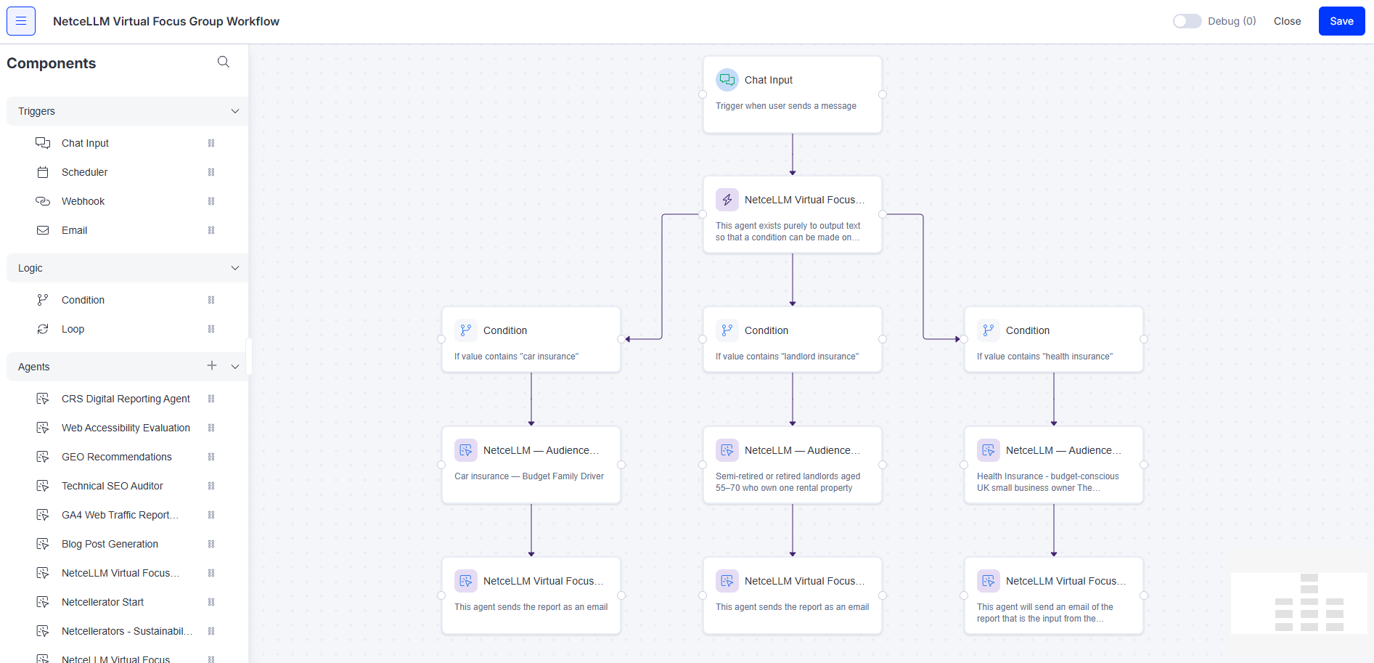The height and width of the screenshot is (663, 1374).
Task: Click the lightning icon on the NetceLLM Virtual Focus node
Action: tap(727, 199)
